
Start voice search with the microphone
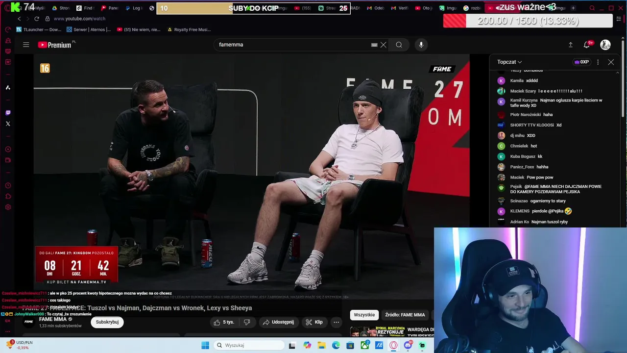pyautogui.click(x=421, y=45)
